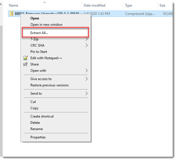
Task: Expand the CRC SHA submenu arrow
Action: (x=86, y=45)
